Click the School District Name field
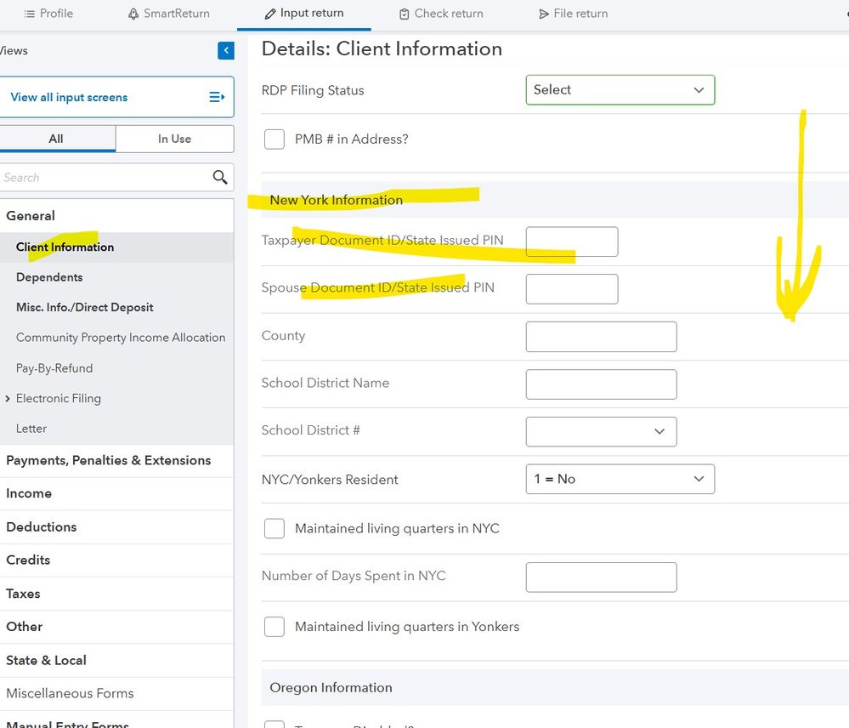This screenshot has width=849, height=728. pos(601,384)
